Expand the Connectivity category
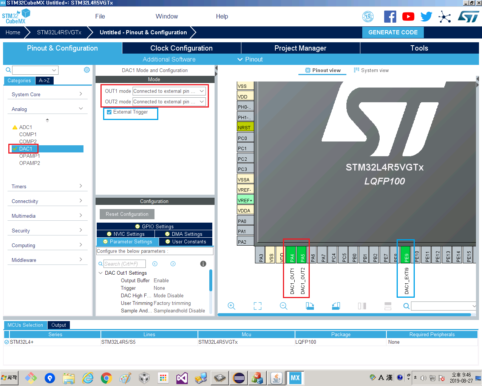 point(47,201)
